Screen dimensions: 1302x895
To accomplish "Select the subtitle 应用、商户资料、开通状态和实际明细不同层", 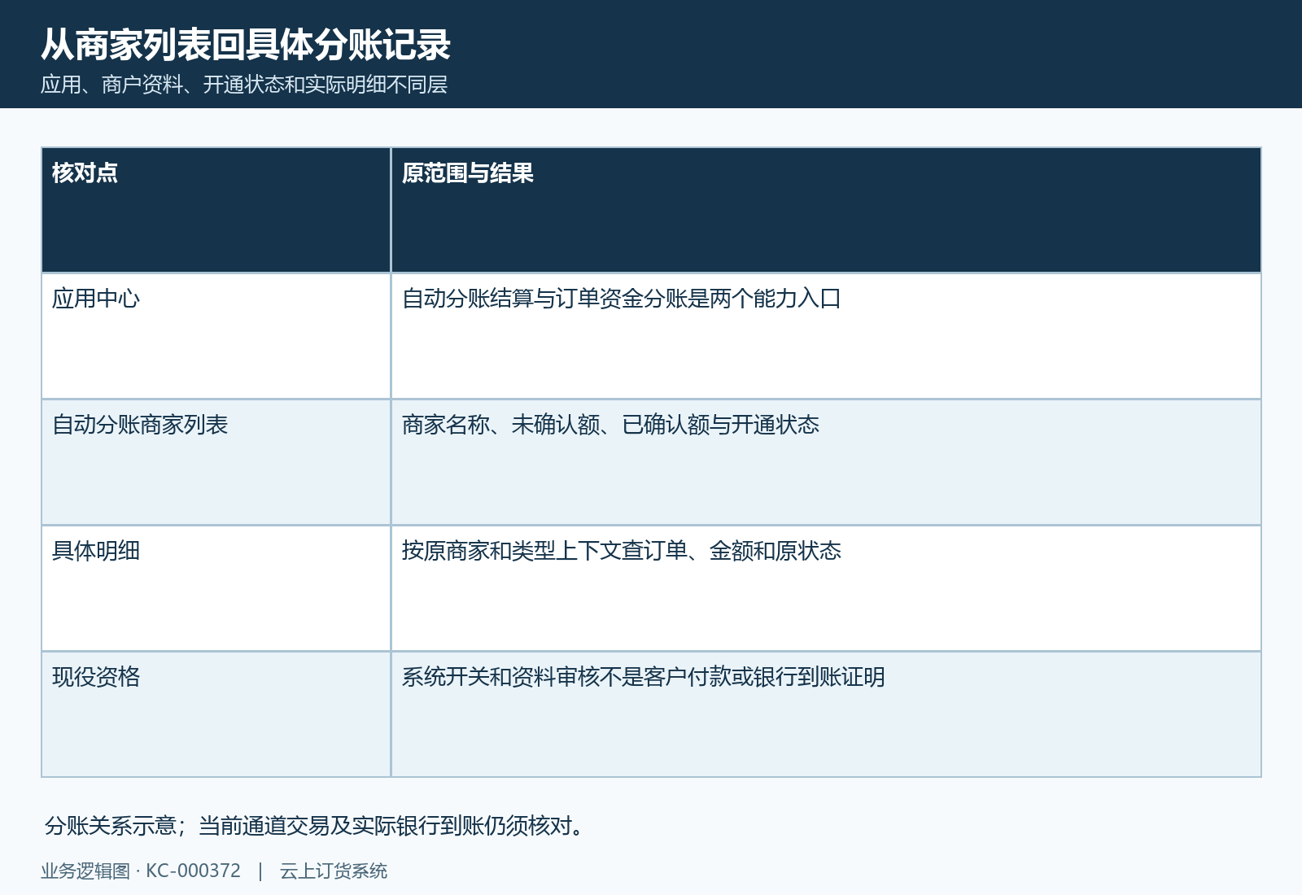I will pyautogui.click(x=244, y=85).
